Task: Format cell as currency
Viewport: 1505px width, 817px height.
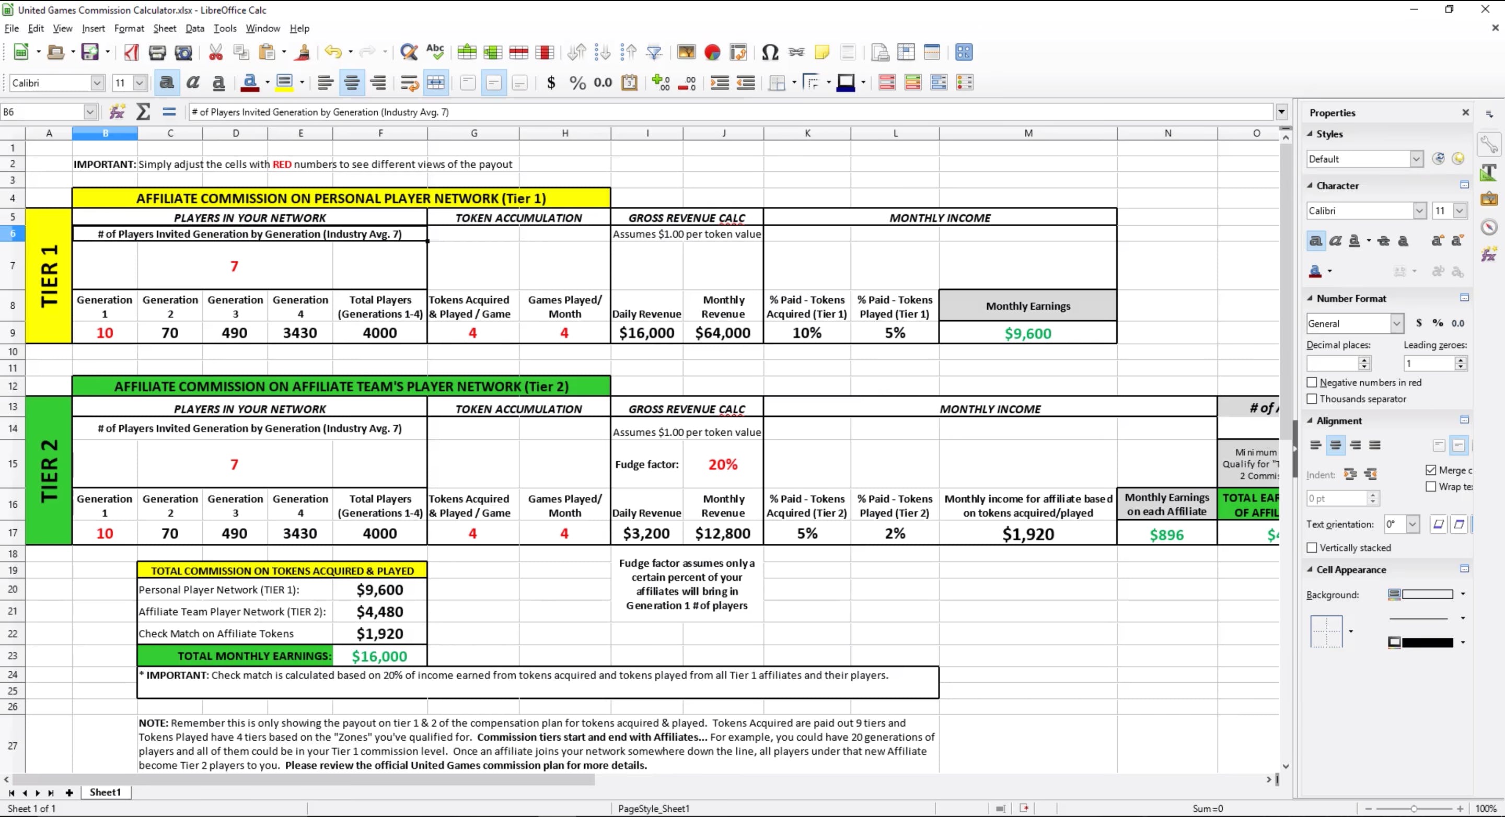Action: (551, 83)
